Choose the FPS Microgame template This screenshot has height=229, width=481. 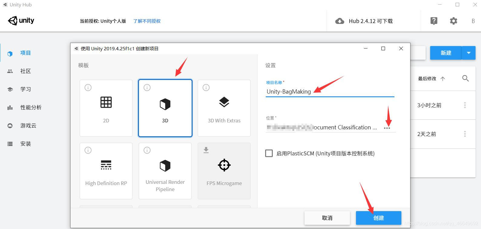224,171
